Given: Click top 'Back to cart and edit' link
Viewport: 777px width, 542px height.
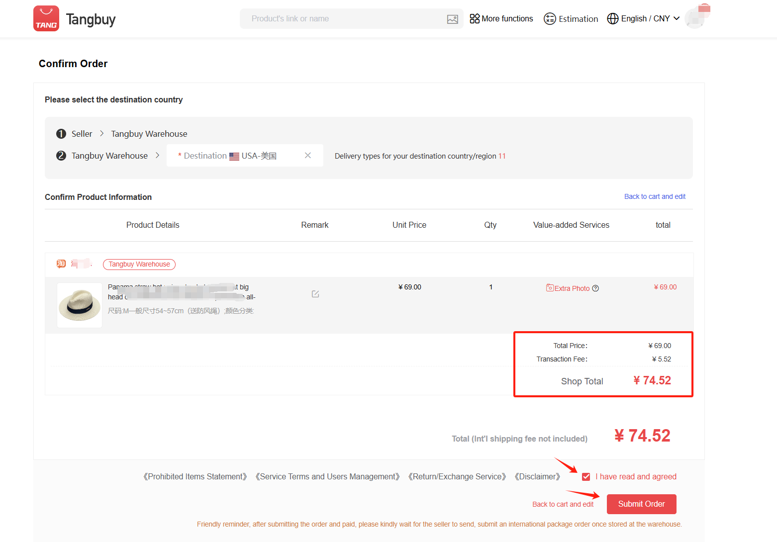Looking at the screenshot, I should (655, 196).
